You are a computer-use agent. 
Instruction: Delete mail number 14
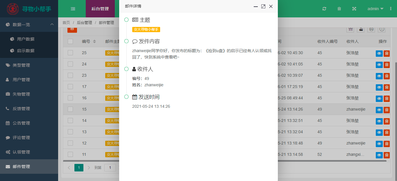387,121
